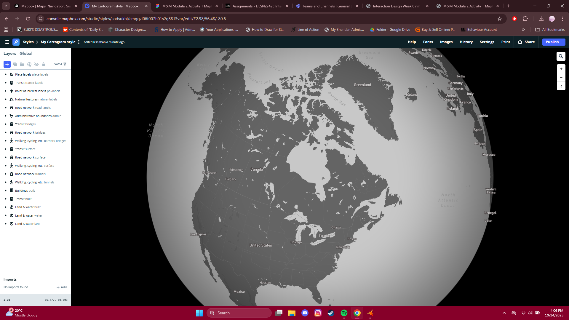This screenshot has width=569, height=320.
Task: Activate the select-features-on-map tool
Action: (x=29, y=64)
